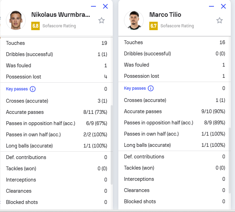Minimize the Nikolaus Wurmbrand stats panel
The width and height of the screenshot is (235, 212).
[93, 6]
